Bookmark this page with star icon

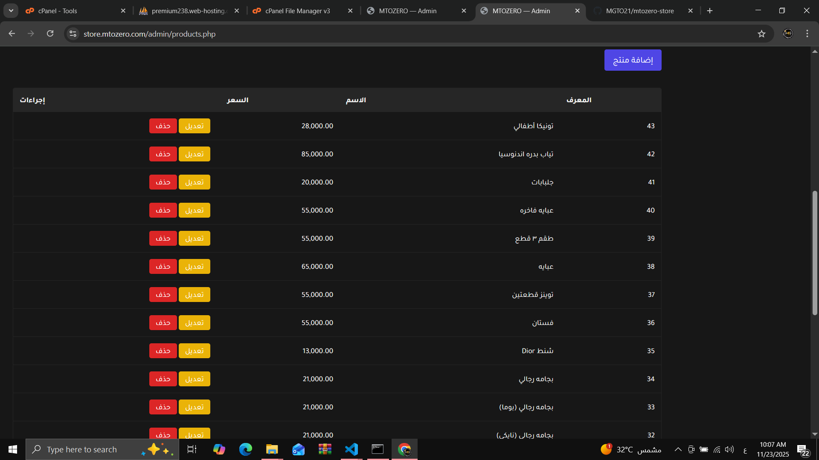(x=761, y=34)
